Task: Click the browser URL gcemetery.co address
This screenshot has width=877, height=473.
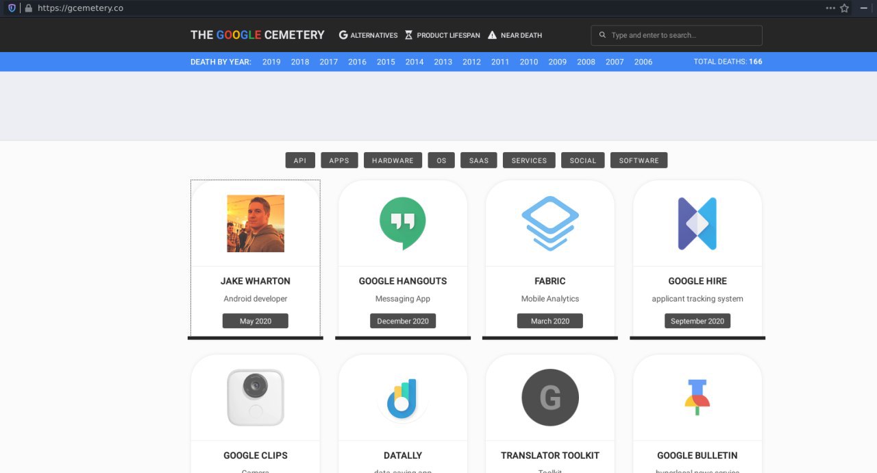Action: point(80,8)
